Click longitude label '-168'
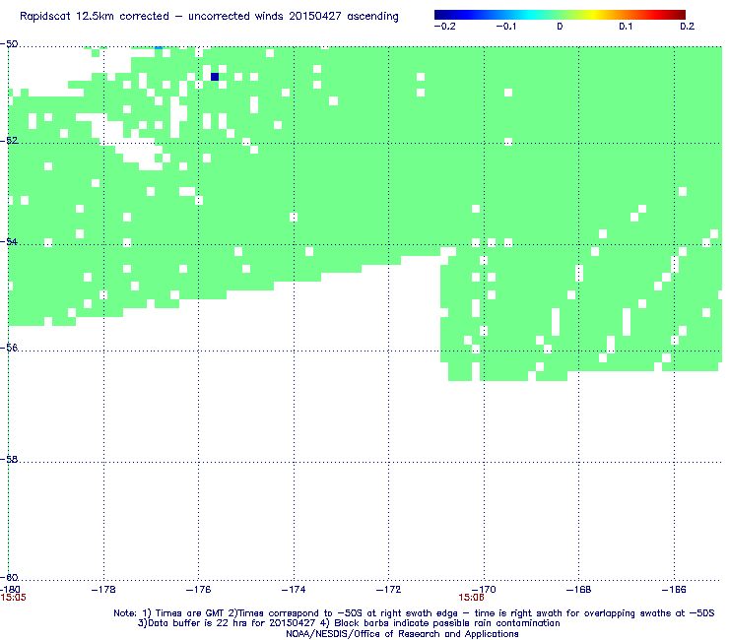 (x=579, y=590)
